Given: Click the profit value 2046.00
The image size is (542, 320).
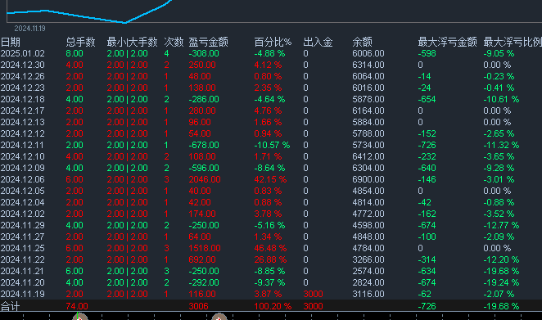Looking at the screenshot, I should [x=205, y=179].
